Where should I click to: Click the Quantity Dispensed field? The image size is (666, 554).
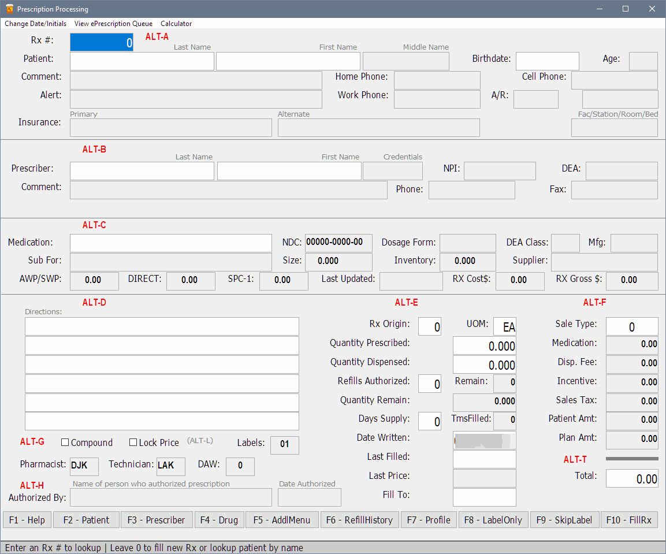tap(485, 365)
